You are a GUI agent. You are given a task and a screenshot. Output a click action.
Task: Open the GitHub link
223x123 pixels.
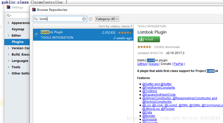[x=142, y=64]
